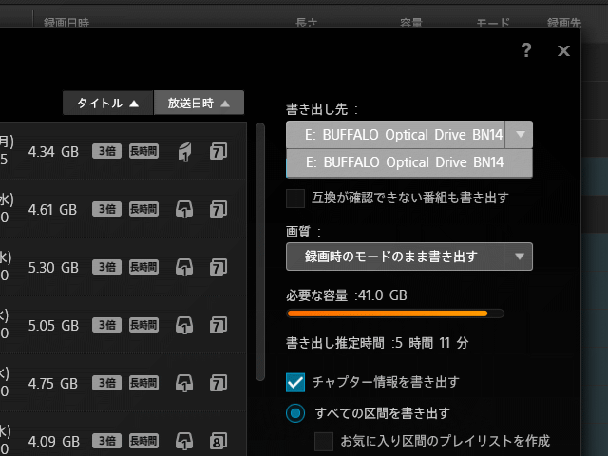The height and width of the screenshot is (456, 608).
Task: Click copy-count icon in 5.05 GB row
Action: point(184,325)
